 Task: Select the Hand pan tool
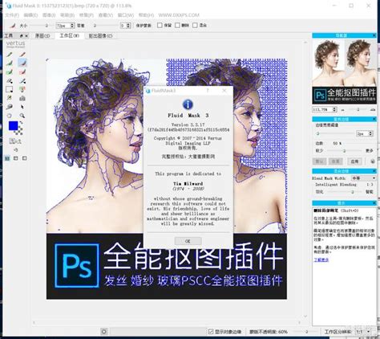pos(10,116)
